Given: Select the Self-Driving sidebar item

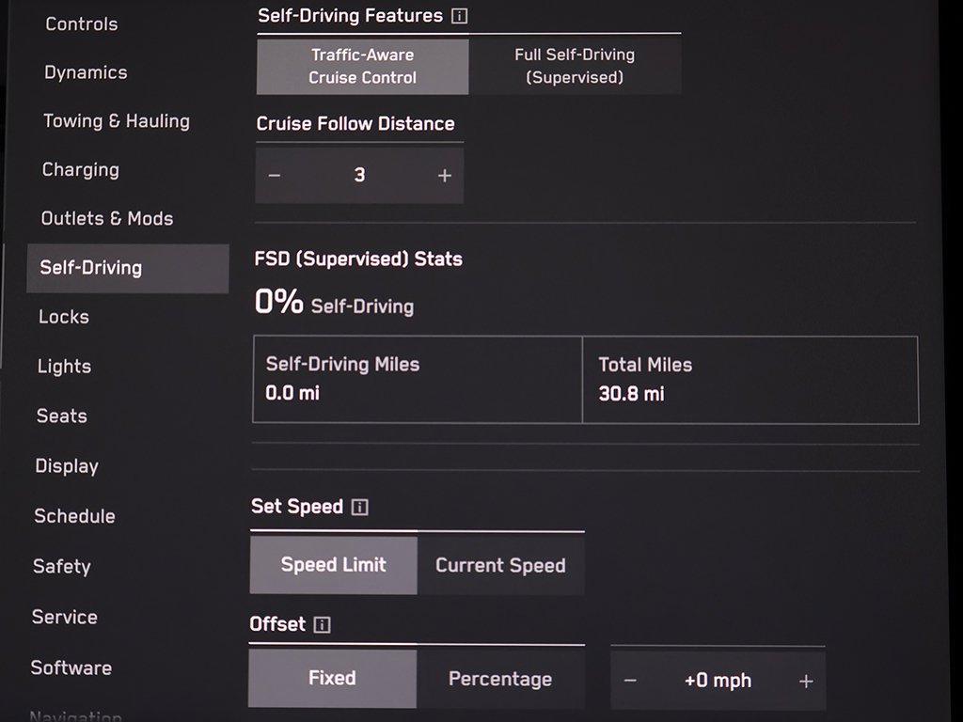Looking at the screenshot, I should (x=128, y=268).
